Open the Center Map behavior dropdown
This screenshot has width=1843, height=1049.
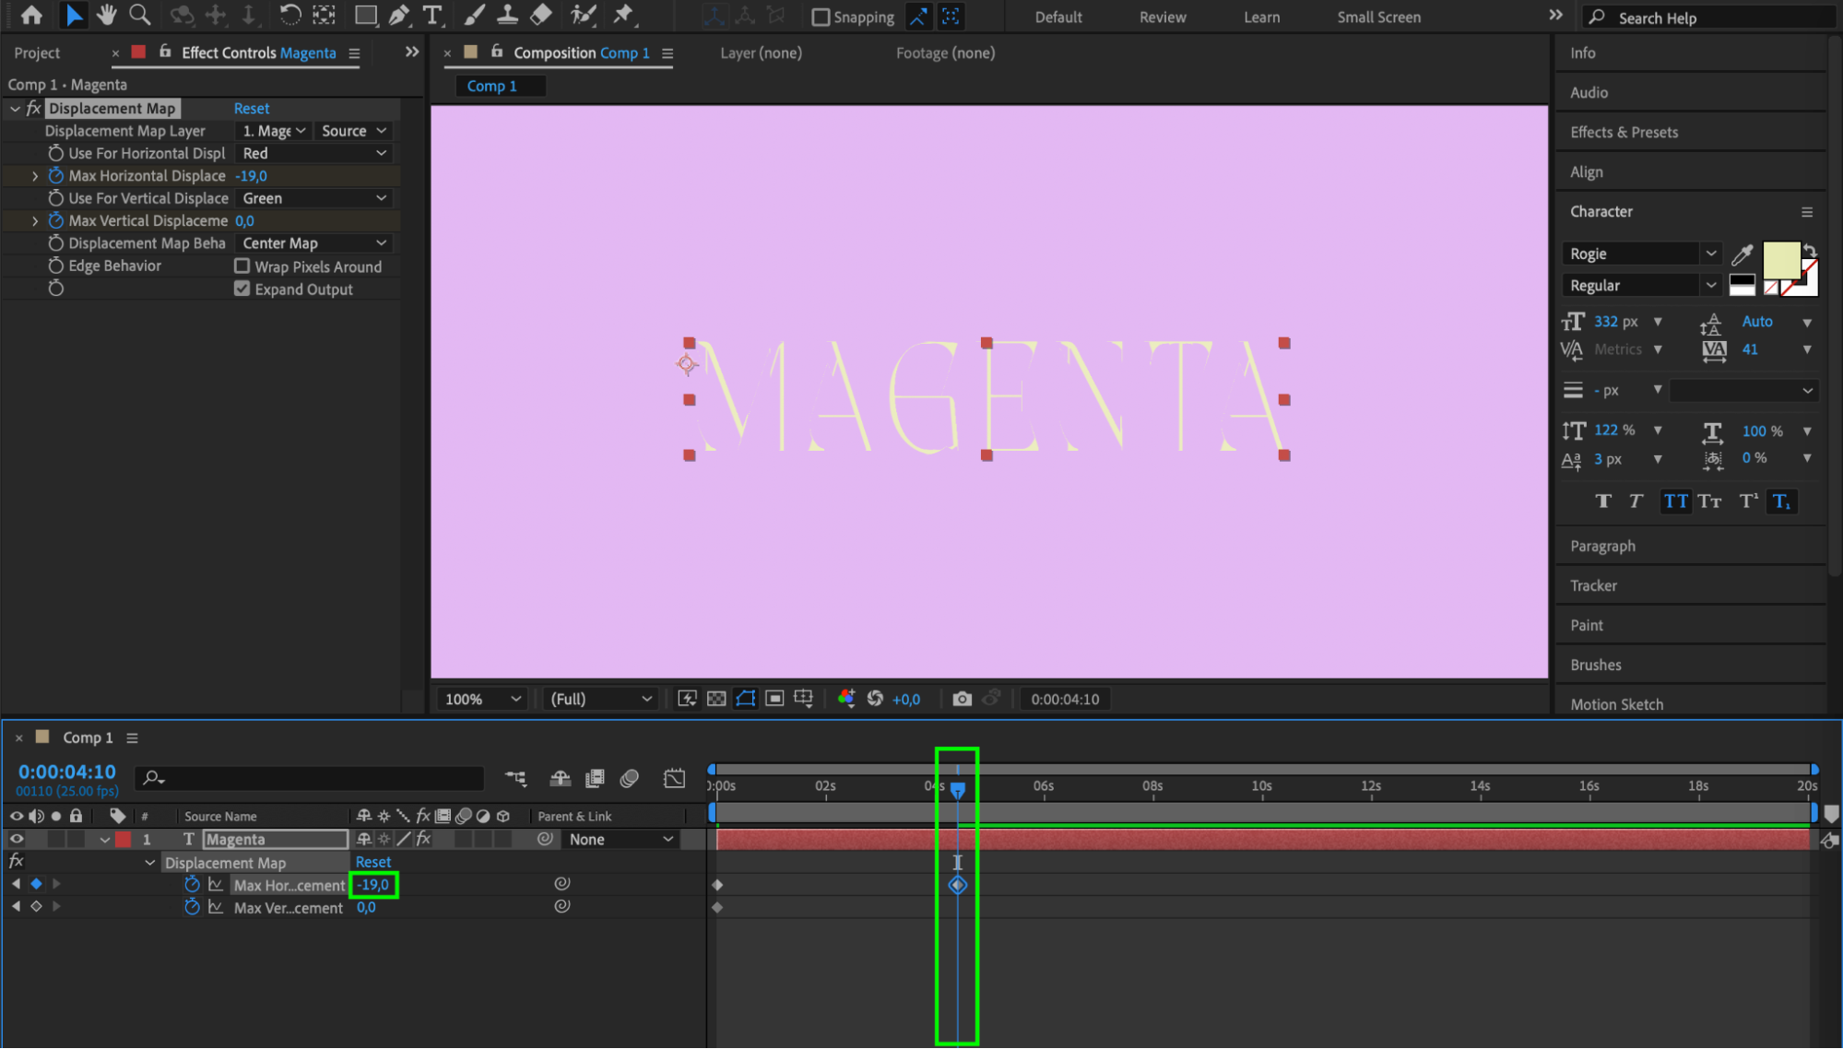point(313,243)
